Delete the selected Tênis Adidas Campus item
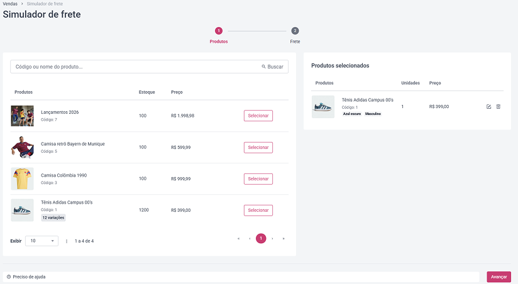The height and width of the screenshot is (284, 518). 499,107
